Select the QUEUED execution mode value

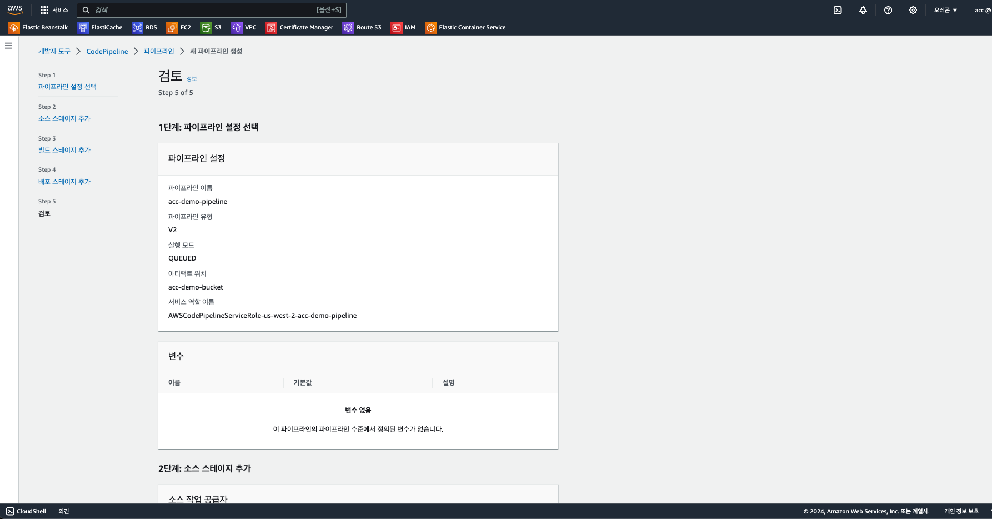point(182,258)
